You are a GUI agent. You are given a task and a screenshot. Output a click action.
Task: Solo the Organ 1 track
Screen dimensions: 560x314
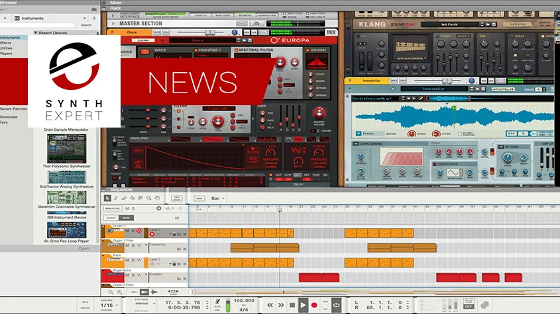(133, 231)
